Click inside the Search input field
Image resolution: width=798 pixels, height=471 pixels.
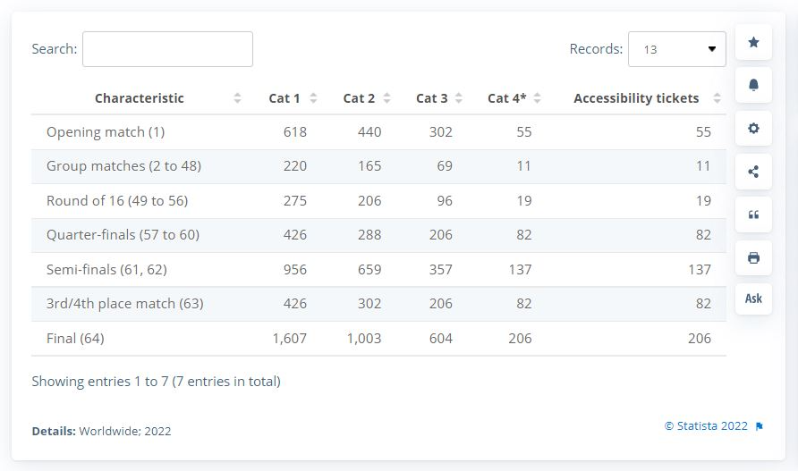point(167,49)
